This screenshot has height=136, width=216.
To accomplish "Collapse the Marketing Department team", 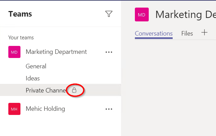I will (56, 52).
